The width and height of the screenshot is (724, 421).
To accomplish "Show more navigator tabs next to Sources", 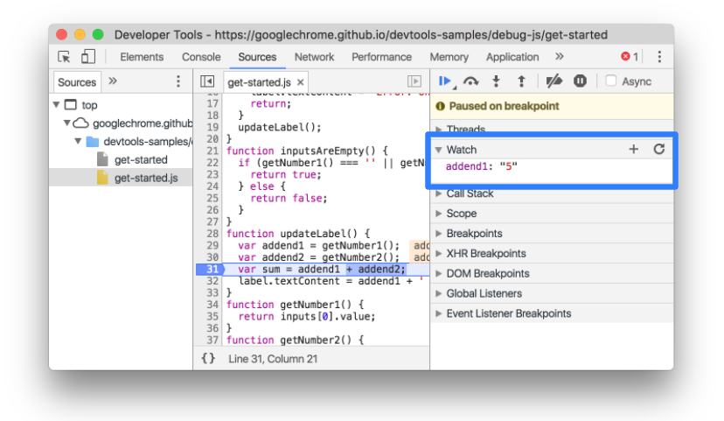I will [x=113, y=81].
